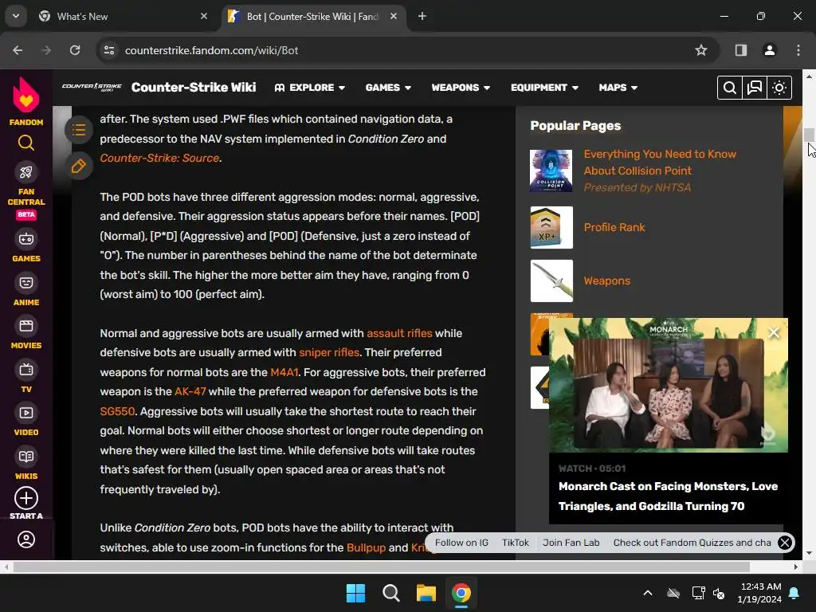Open the Profile Rank popular page

tap(614, 227)
